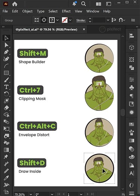Toggle the recolor target circle button
The height and width of the screenshot is (196, 140).
click(x=44, y=20)
